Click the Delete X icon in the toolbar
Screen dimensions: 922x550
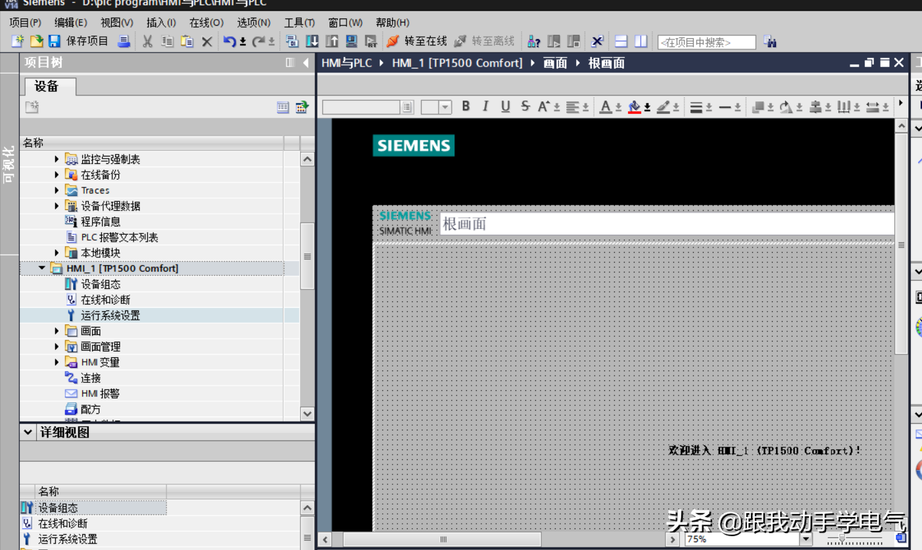tap(206, 41)
